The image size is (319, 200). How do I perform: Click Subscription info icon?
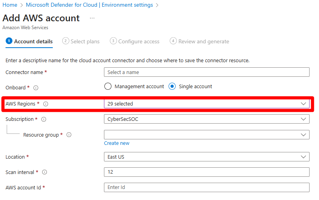pos(44,119)
